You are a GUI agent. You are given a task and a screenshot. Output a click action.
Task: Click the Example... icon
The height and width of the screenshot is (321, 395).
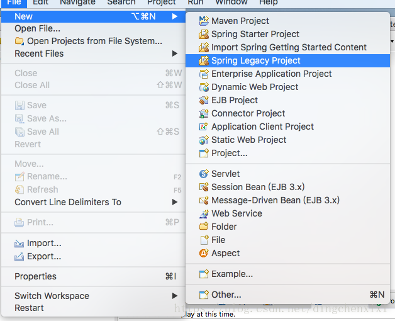coord(204,274)
